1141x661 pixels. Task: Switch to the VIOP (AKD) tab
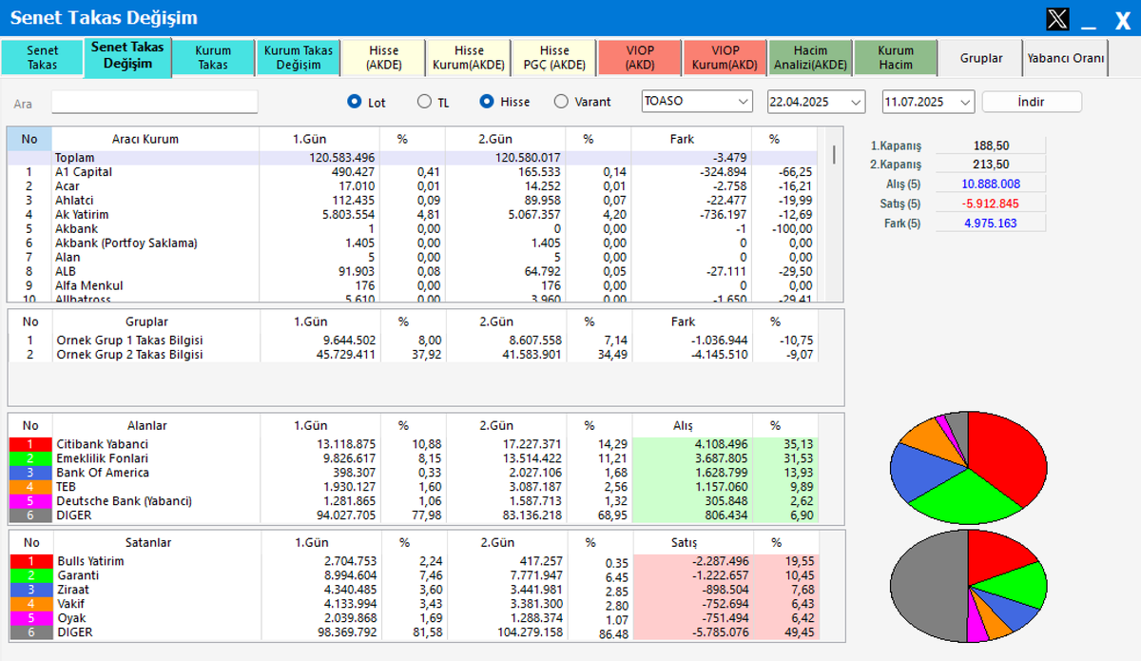click(x=640, y=58)
